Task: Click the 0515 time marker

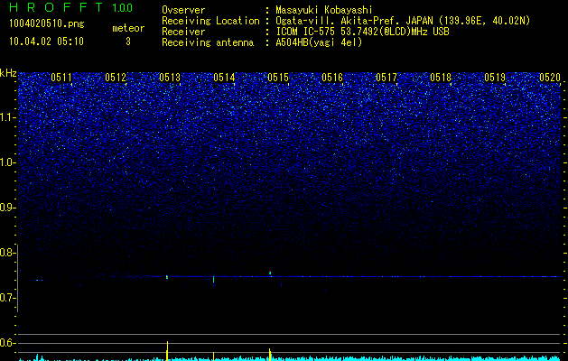Action: pyautogui.click(x=278, y=78)
